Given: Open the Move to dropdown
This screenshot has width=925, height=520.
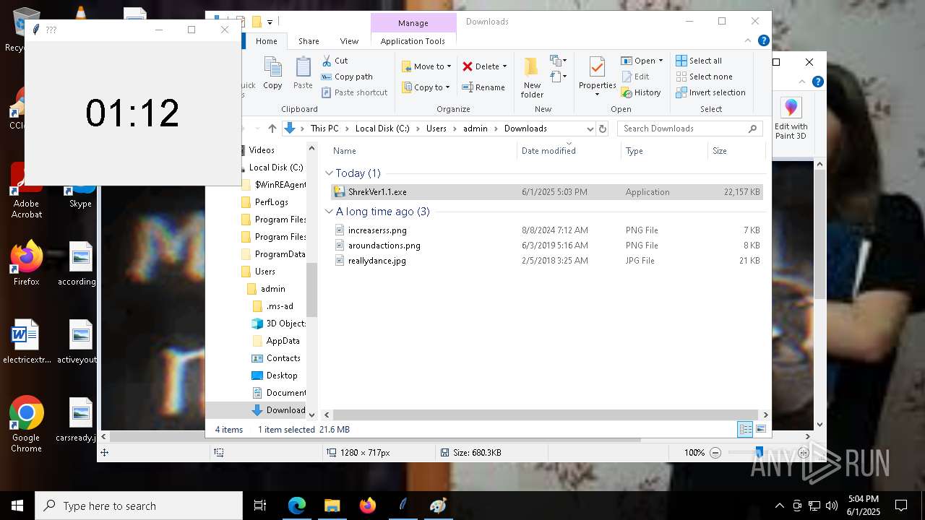Looking at the screenshot, I should (426, 66).
